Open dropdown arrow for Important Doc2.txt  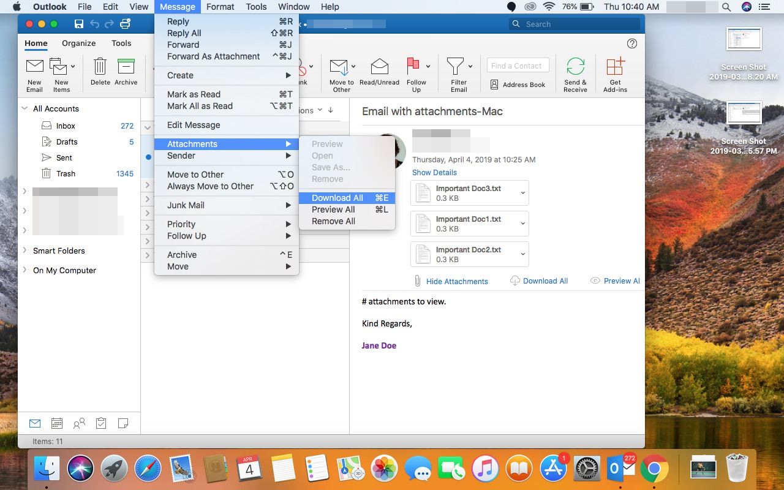click(523, 254)
